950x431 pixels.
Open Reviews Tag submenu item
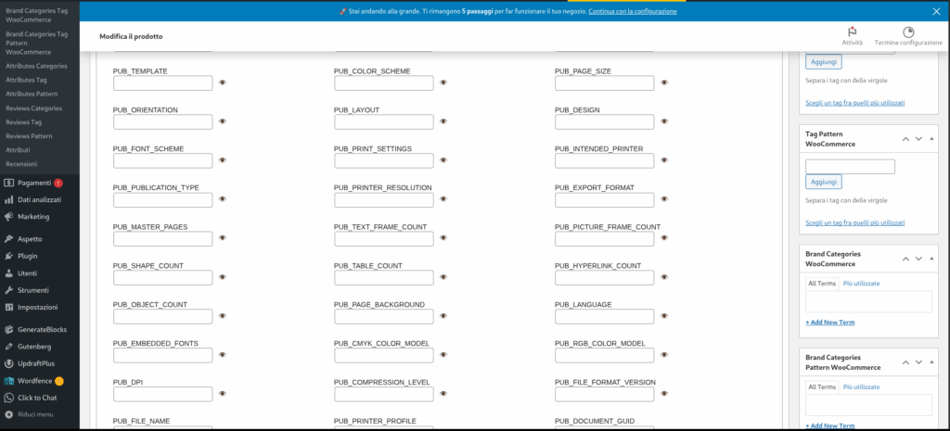click(x=23, y=122)
